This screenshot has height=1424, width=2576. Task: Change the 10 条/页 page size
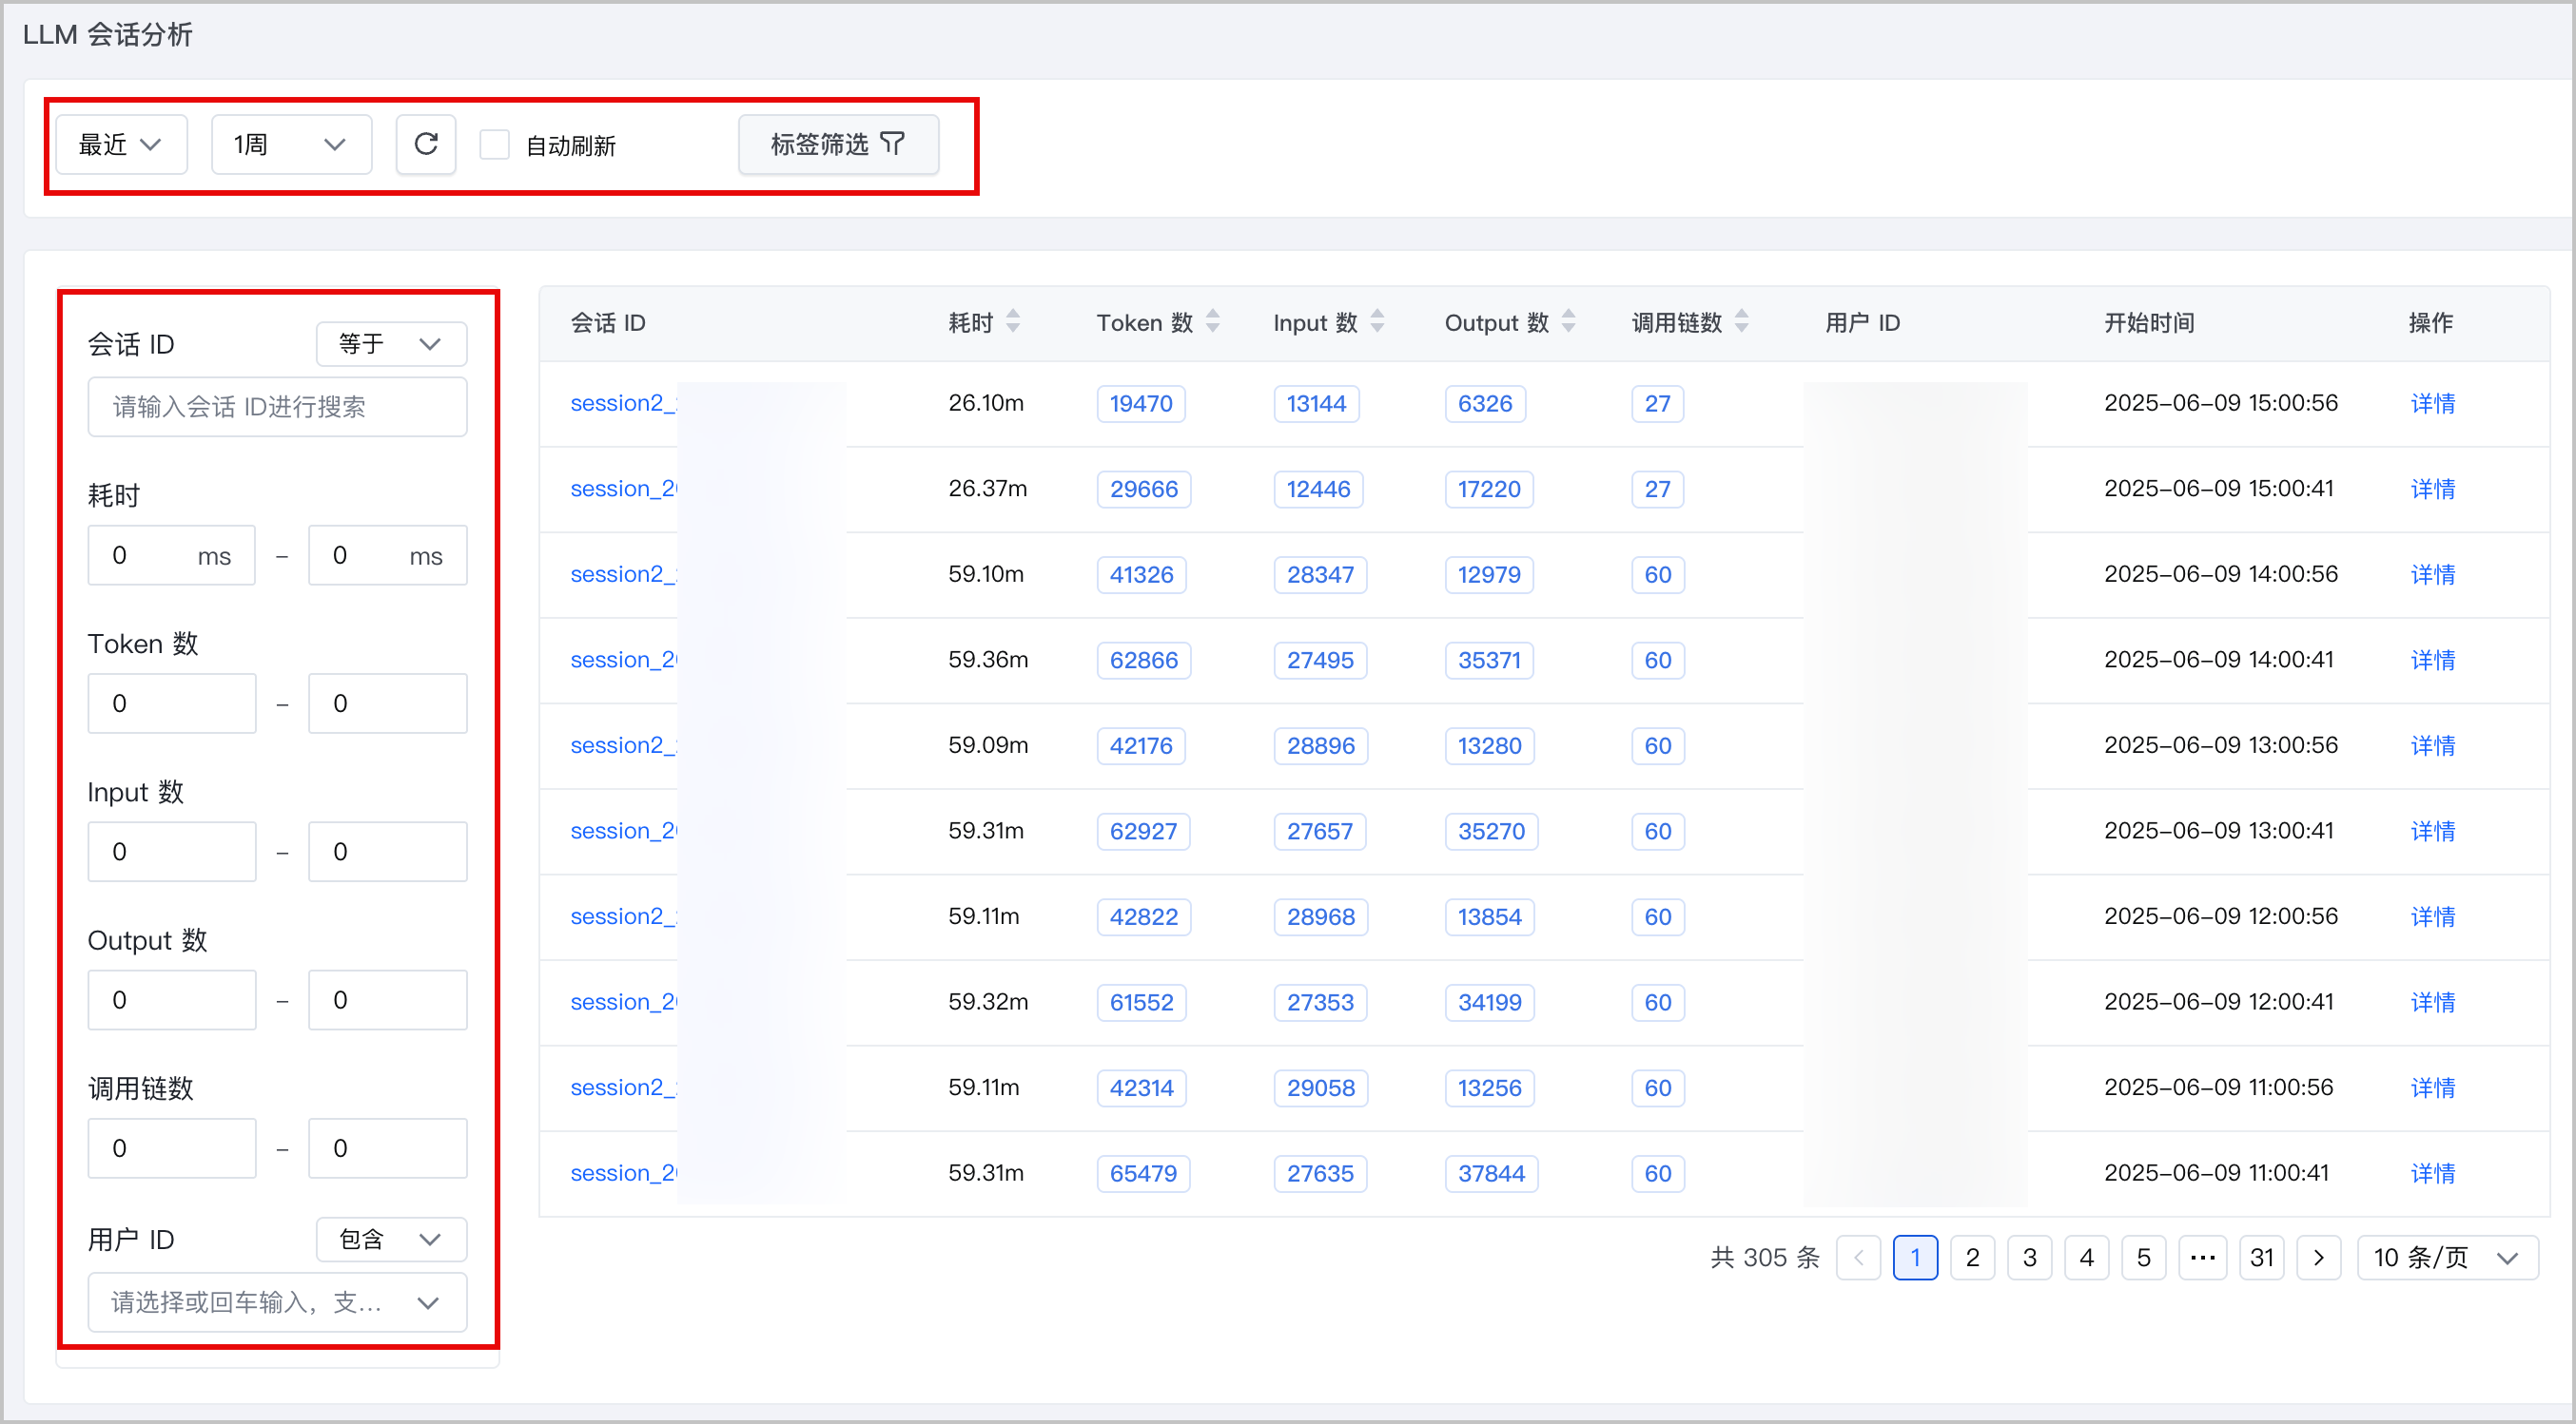(x=2446, y=1257)
